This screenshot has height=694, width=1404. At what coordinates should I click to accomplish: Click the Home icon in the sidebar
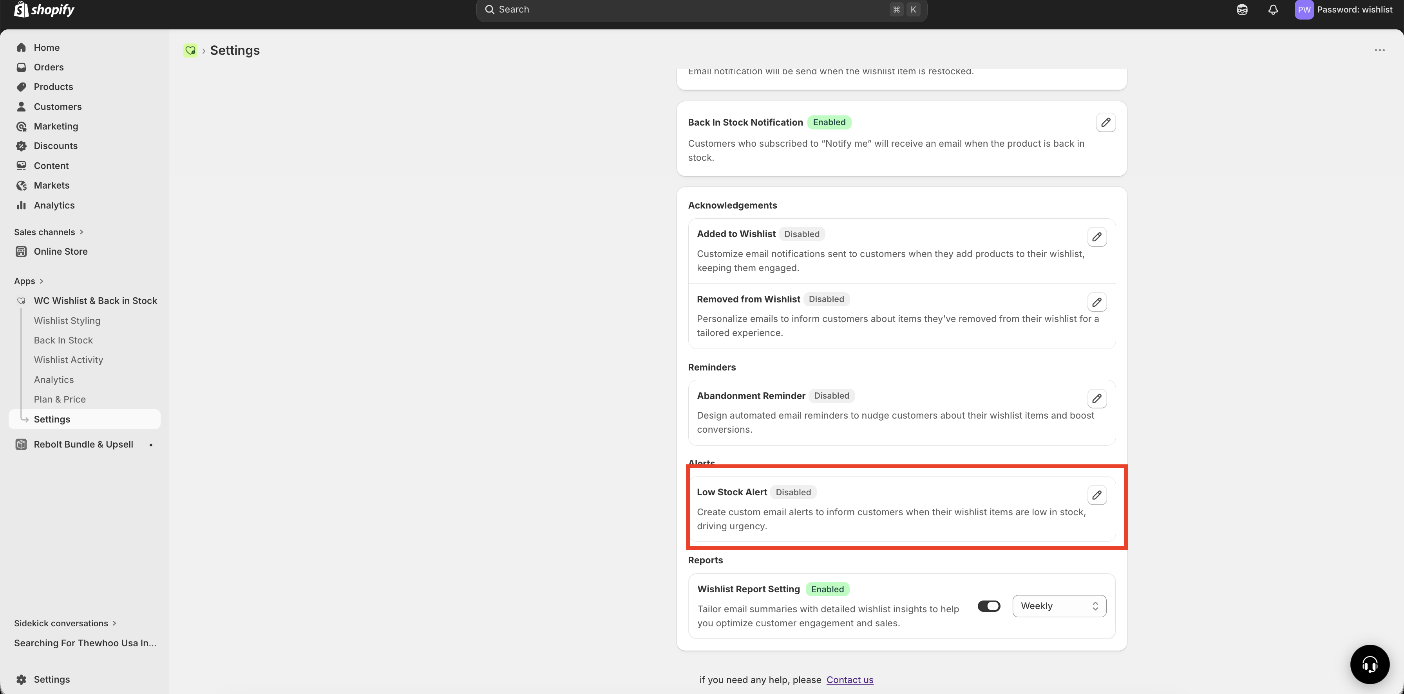(21, 47)
